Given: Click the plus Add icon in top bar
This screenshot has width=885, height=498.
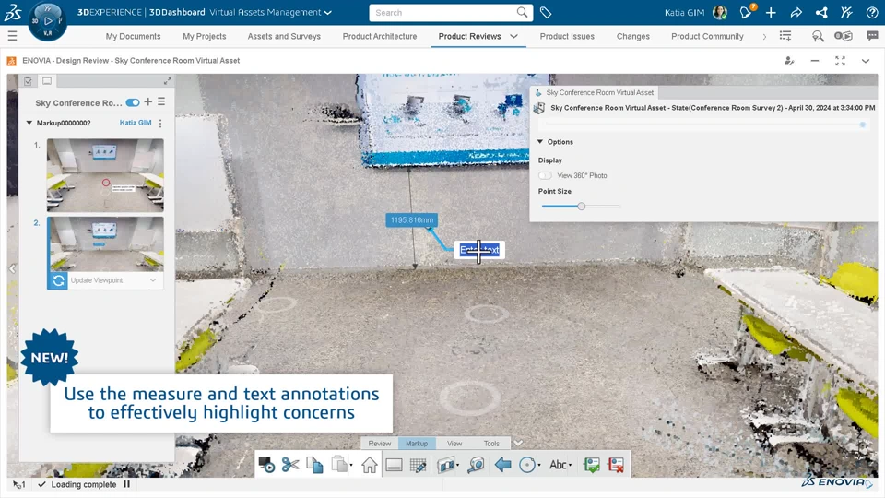Looking at the screenshot, I should (x=771, y=12).
